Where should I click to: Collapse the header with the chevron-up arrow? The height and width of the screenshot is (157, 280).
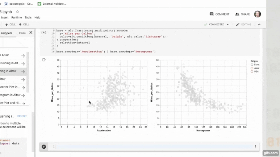259,25
